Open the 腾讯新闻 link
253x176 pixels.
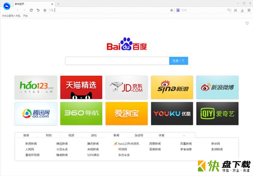pyautogui.click(x=93, y=143)
